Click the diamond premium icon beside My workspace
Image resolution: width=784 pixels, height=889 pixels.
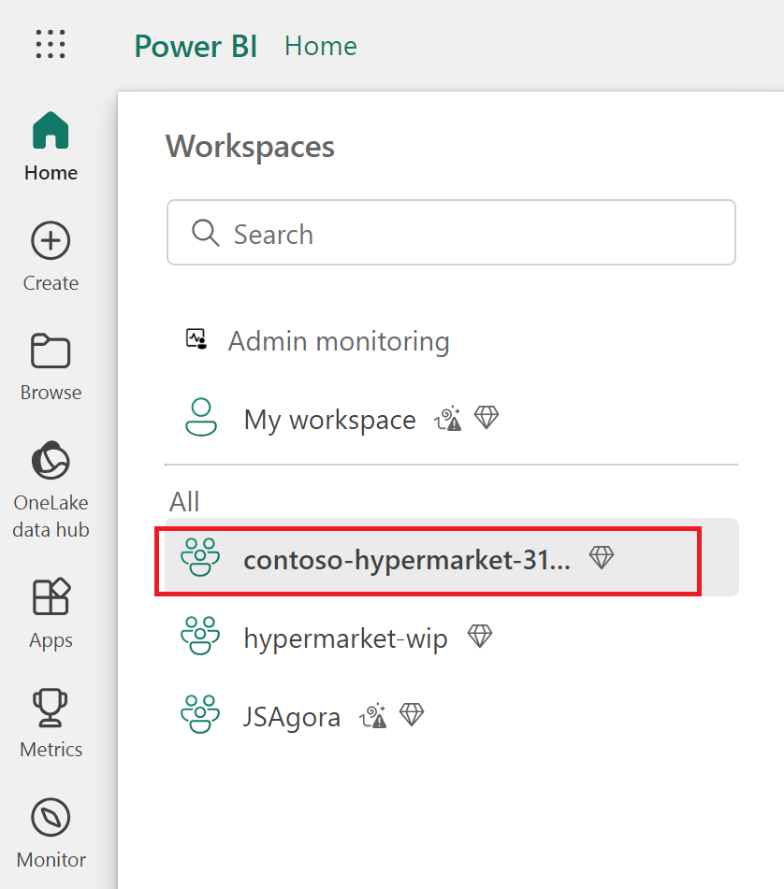point(486,417)
